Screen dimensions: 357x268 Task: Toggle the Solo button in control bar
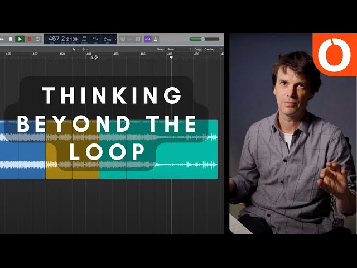click(138, 39)
